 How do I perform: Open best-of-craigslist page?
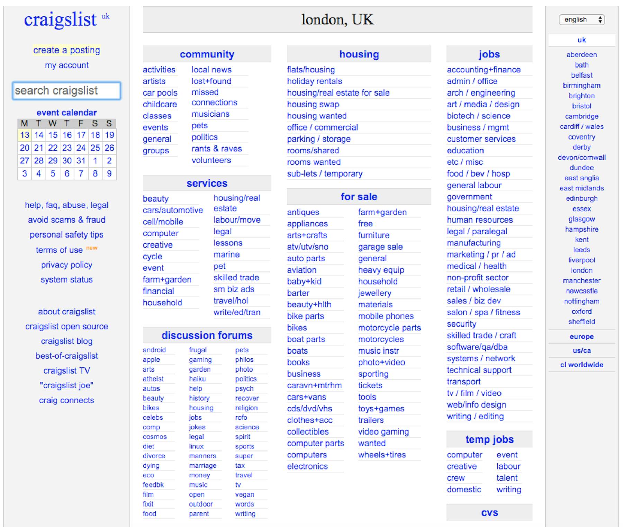pyautogui.click(x=66, y=356)
